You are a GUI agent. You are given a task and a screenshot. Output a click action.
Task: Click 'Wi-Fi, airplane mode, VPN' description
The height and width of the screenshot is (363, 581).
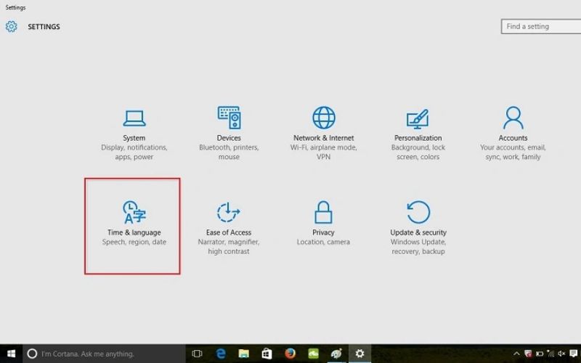(x=323, y=152)
